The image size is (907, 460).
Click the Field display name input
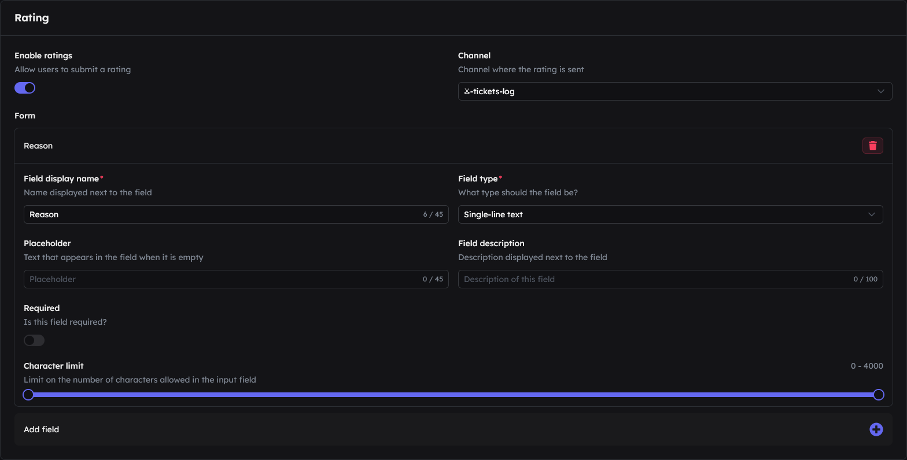coord(236,214)
